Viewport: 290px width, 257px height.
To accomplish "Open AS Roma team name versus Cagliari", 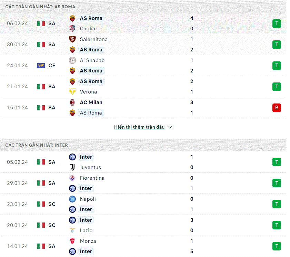I will [x=91, y=18].
